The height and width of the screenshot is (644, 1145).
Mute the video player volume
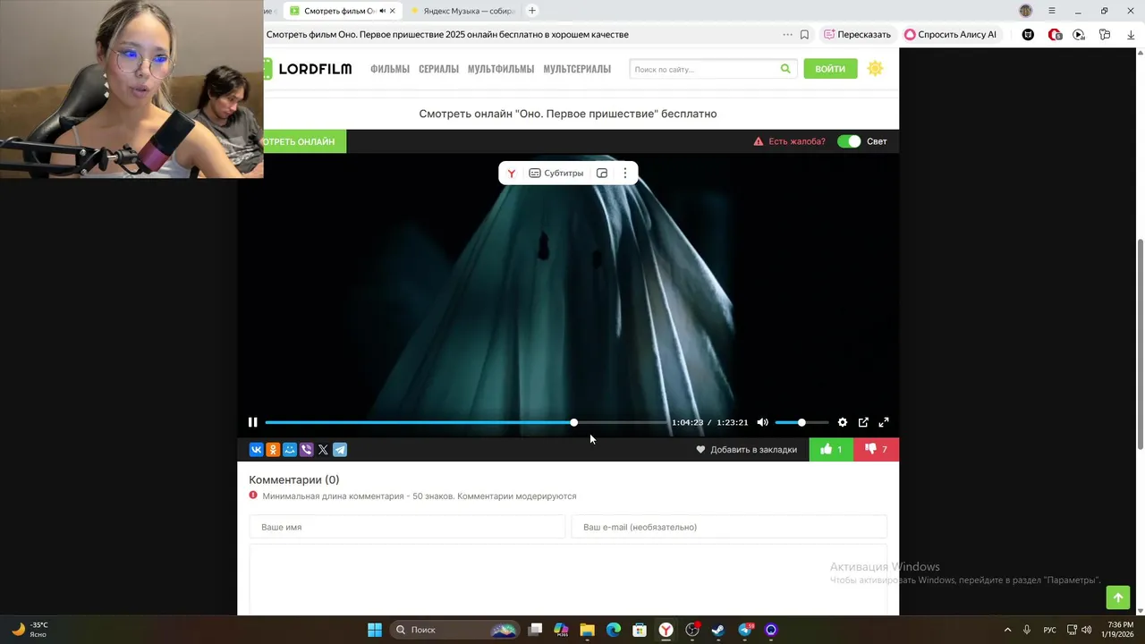coord(762,422)
